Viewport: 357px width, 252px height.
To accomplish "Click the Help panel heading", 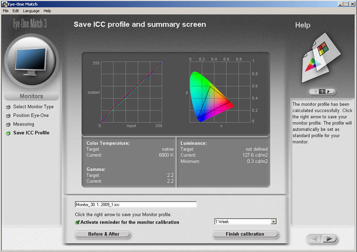I will 303,25.
